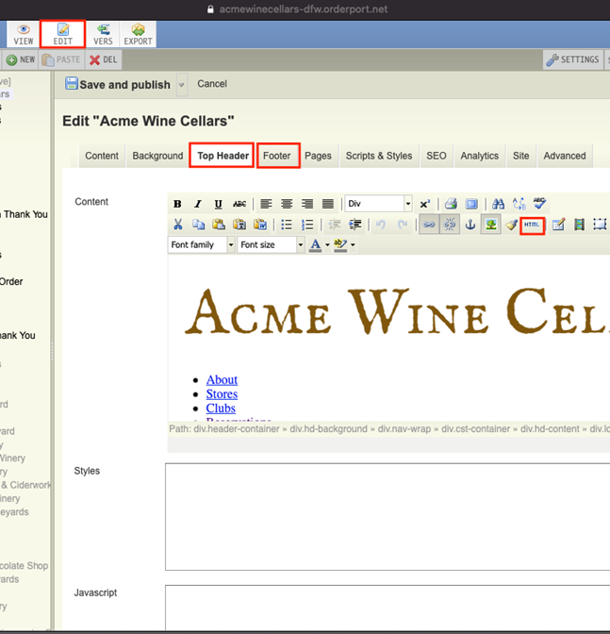Toggle italic formatting in the editor
This screenshot has height=634, width=610.
coord(198,204)
